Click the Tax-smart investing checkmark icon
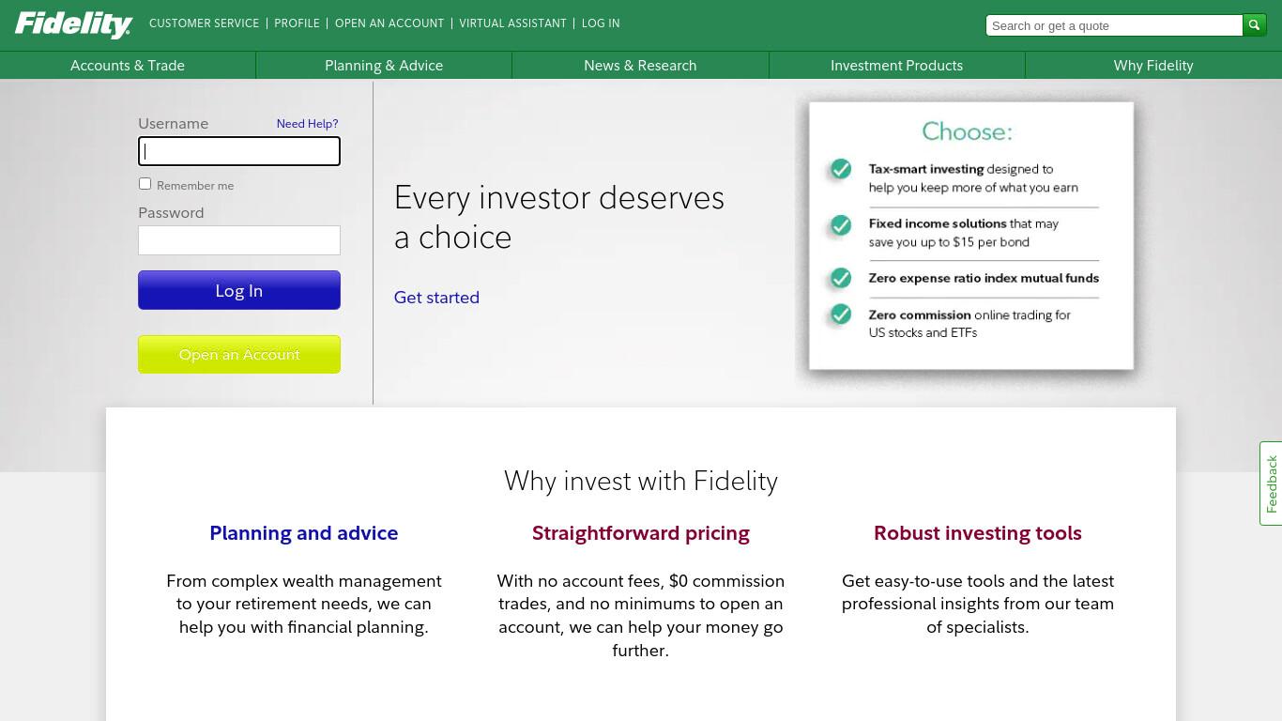Image resolution: width=1282 pixels, height=721 pixels. [x=841, y=169]
